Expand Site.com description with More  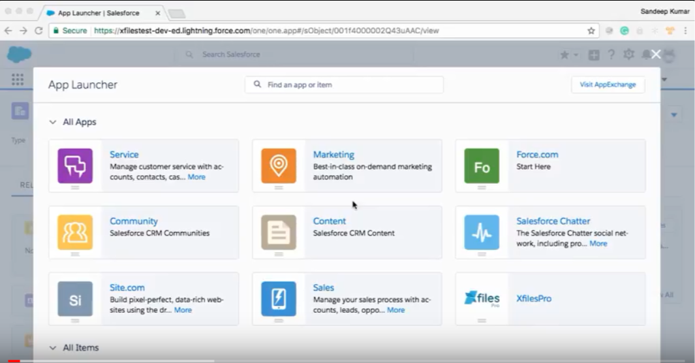tap(183, 310)
